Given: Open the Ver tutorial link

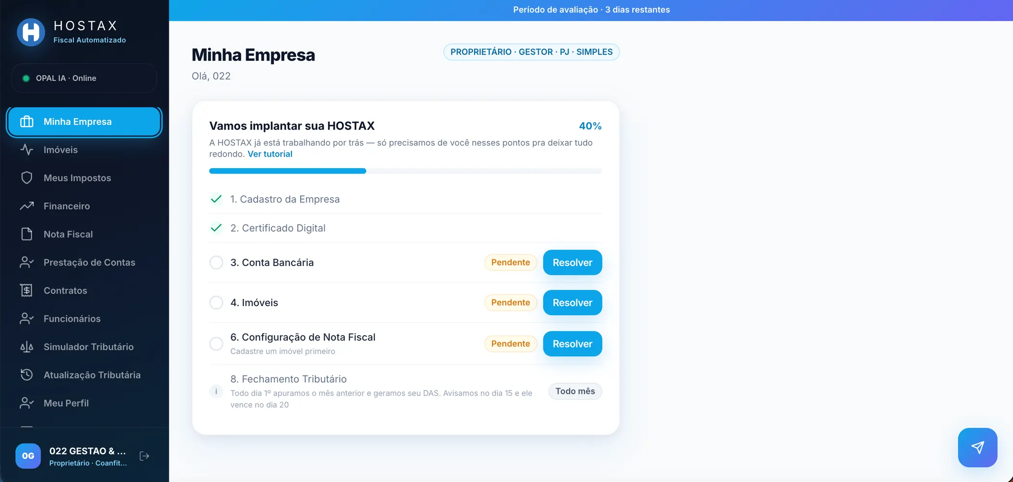Looking at the screenshot, I should pyautogui.click(x=270, y=154).
